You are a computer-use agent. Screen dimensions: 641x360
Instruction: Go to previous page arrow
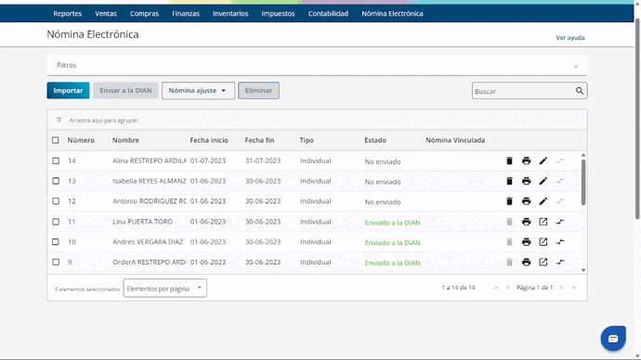508,288
